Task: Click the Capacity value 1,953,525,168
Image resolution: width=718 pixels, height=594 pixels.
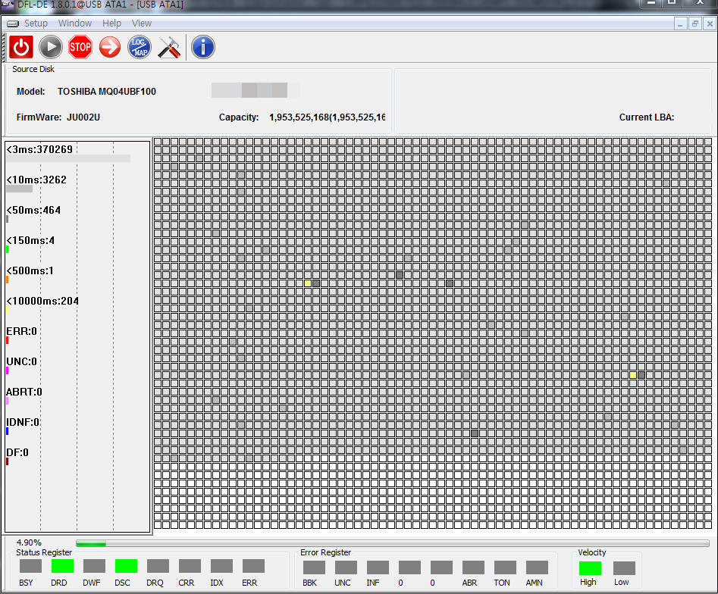Action: pos(327,117)
